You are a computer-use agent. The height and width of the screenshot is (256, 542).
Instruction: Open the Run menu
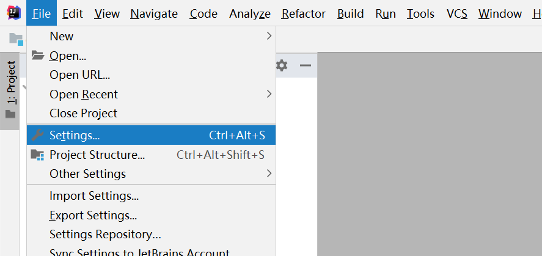(386, 13)
